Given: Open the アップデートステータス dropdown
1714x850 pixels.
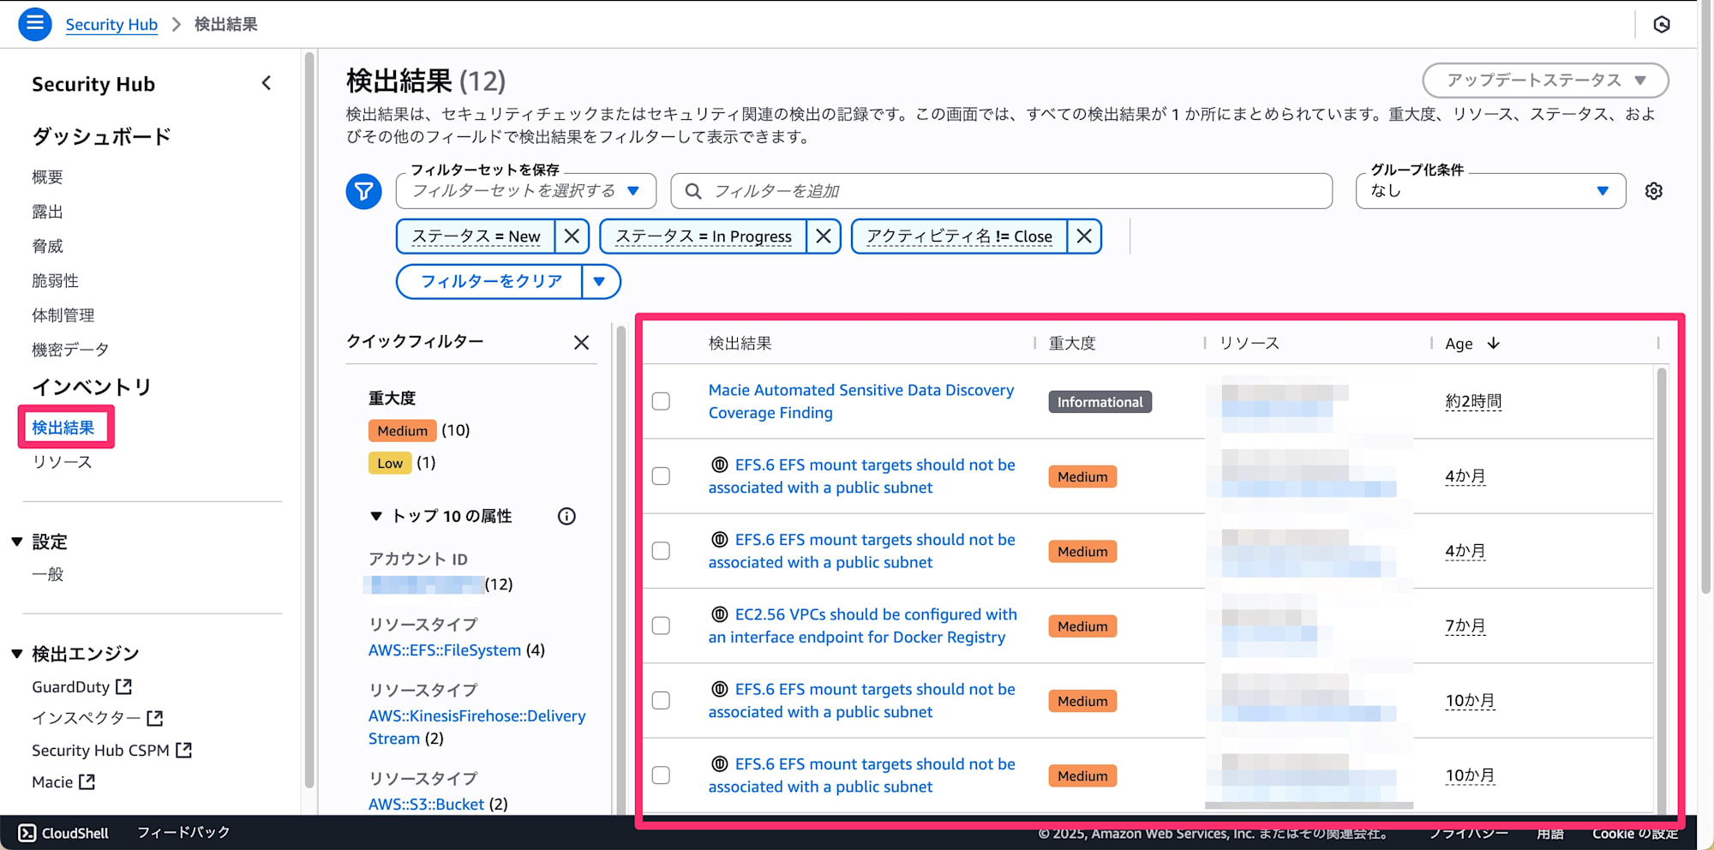Looking at the screenshot, I should (1545, 80).
